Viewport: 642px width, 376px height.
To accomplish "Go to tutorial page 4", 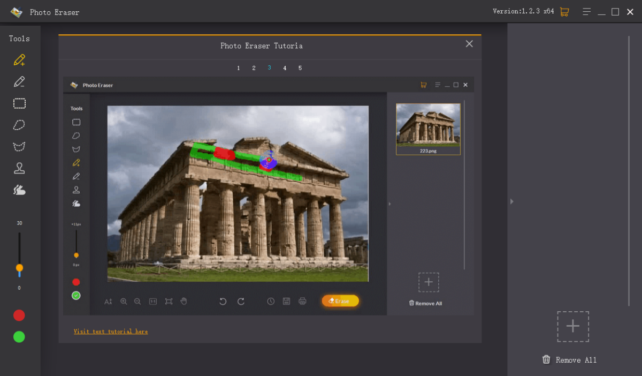I will tap(285, 68).
